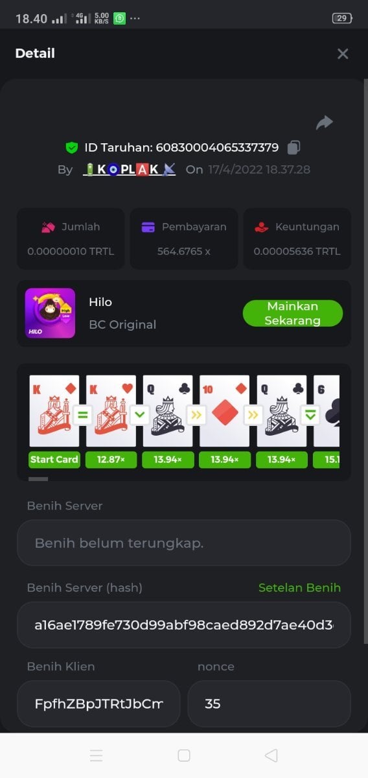Click the nonce field showing 35
This screenshot has width=368, height=778.
pyautogui.click(x=269, y=703)
